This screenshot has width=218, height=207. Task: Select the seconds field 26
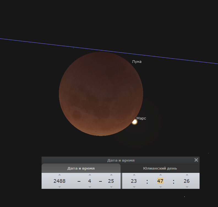(187, 181)
